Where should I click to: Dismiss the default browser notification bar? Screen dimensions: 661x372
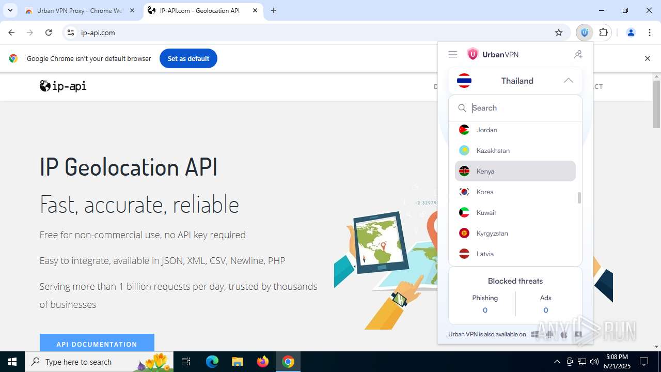pyautogui.click(x=647, y=58)
